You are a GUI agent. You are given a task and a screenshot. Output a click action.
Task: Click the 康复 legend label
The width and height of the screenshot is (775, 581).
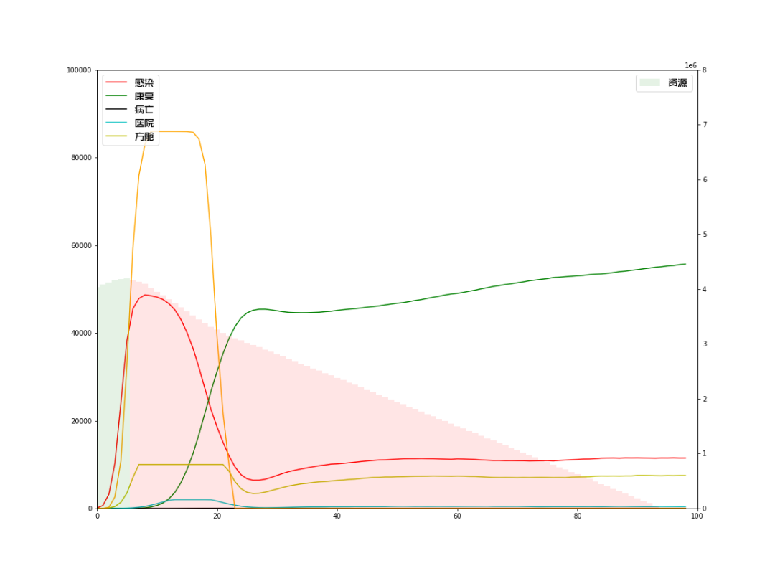(144, 96)
